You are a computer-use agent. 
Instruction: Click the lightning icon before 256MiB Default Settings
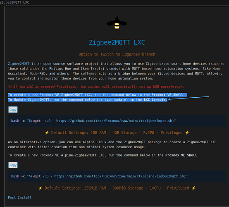[41, 188]
